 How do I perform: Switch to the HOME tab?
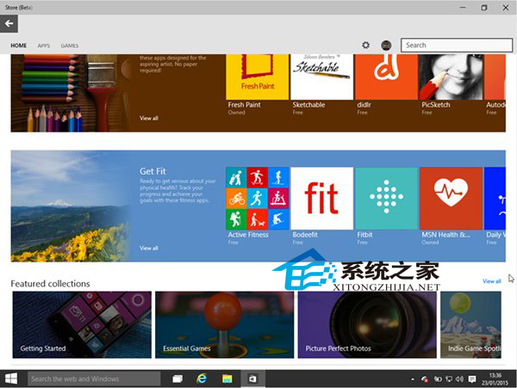coord(18,46)
